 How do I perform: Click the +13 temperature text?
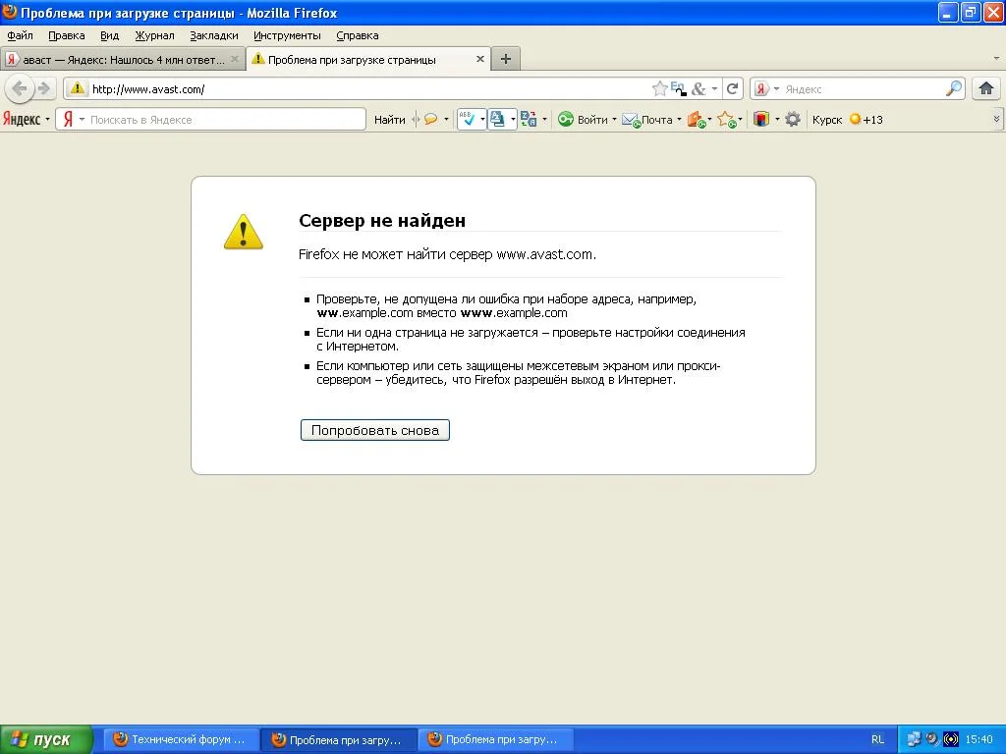point(873,120)
